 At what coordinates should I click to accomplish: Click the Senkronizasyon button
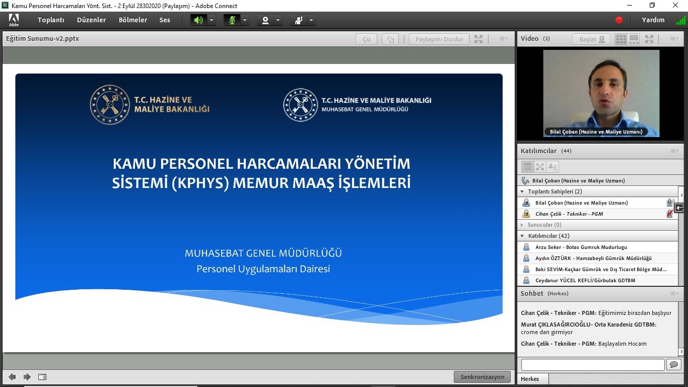pos(482,377)
